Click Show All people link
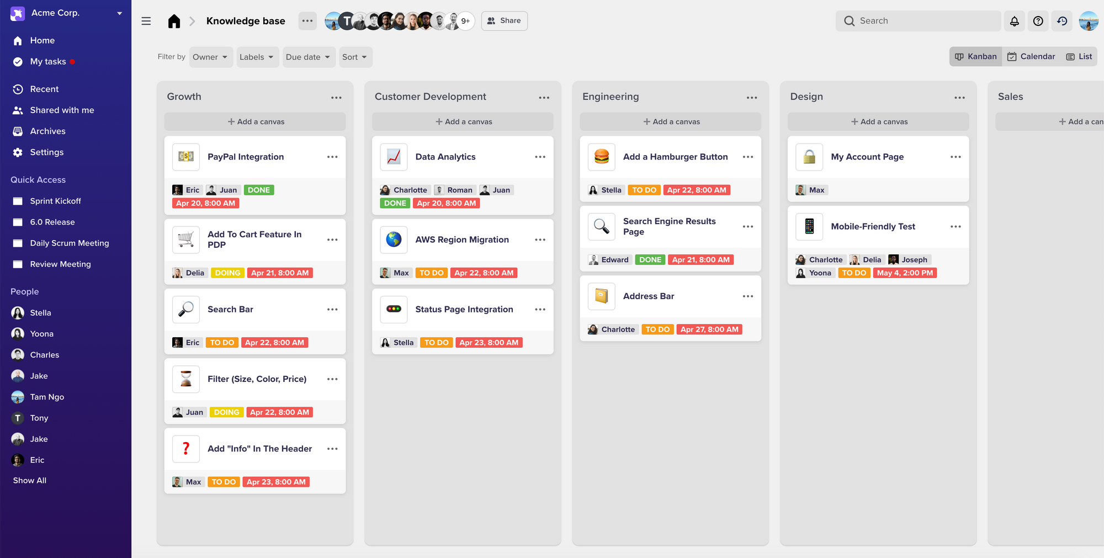The image size is (1104, 558). [x=30, y=480]
